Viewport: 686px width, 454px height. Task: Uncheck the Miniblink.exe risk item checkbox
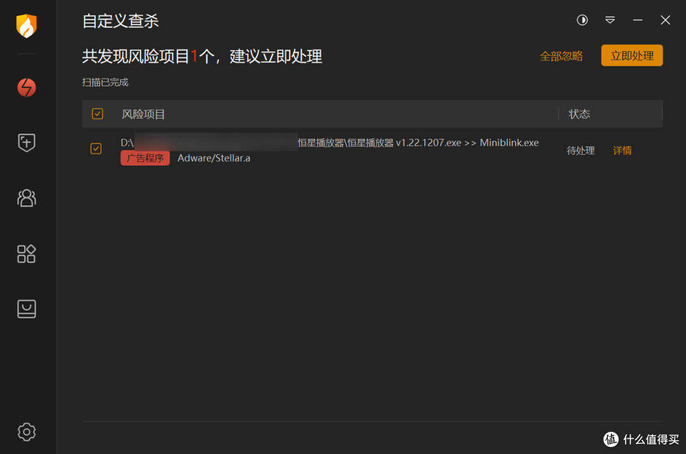96,149
